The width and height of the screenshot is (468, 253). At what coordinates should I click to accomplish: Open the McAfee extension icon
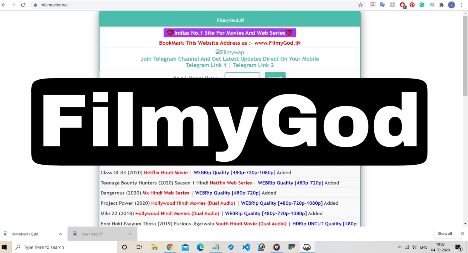(373, 5)
